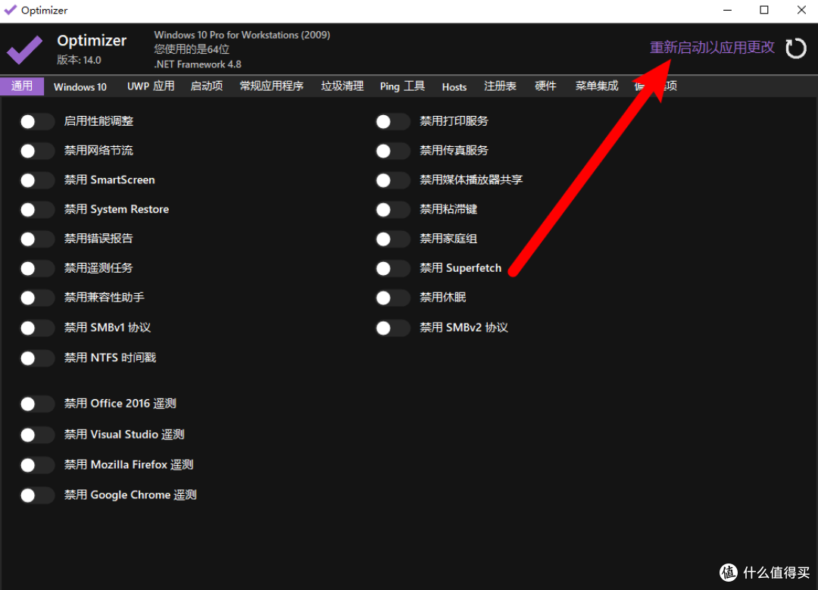Click the restart circular arrow icon
818x590 pixels.
[795, 48]
